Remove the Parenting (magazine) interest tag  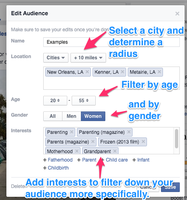(x=129, y=132)
